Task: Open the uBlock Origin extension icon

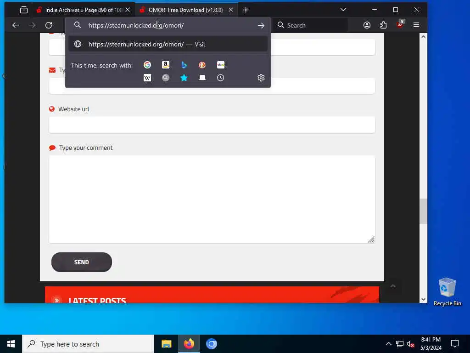Action: [400, 25]
